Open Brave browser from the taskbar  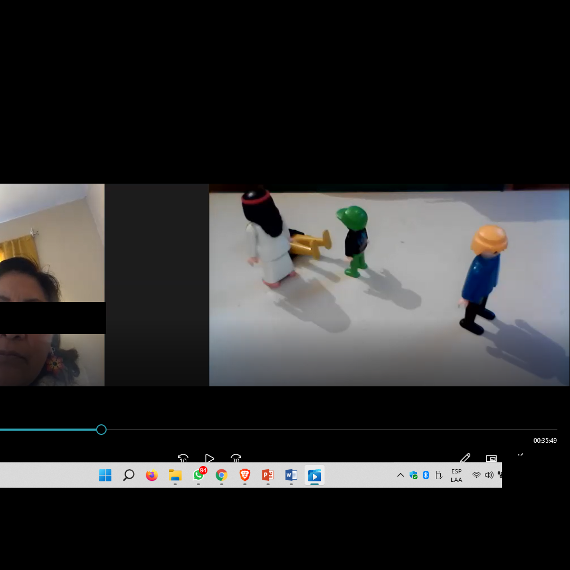(245, 475)
